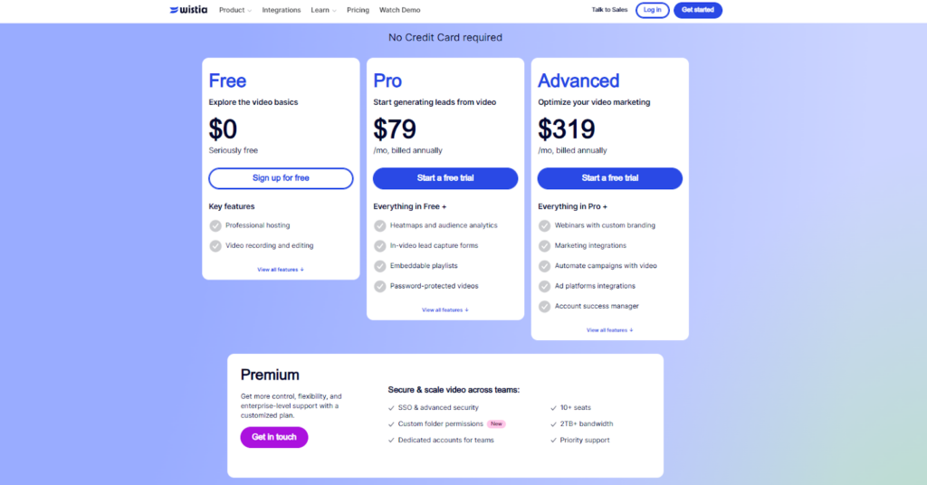Expand View all features under Advanced plan
Viewport: 927px width, 485px height.
(610, 330)
